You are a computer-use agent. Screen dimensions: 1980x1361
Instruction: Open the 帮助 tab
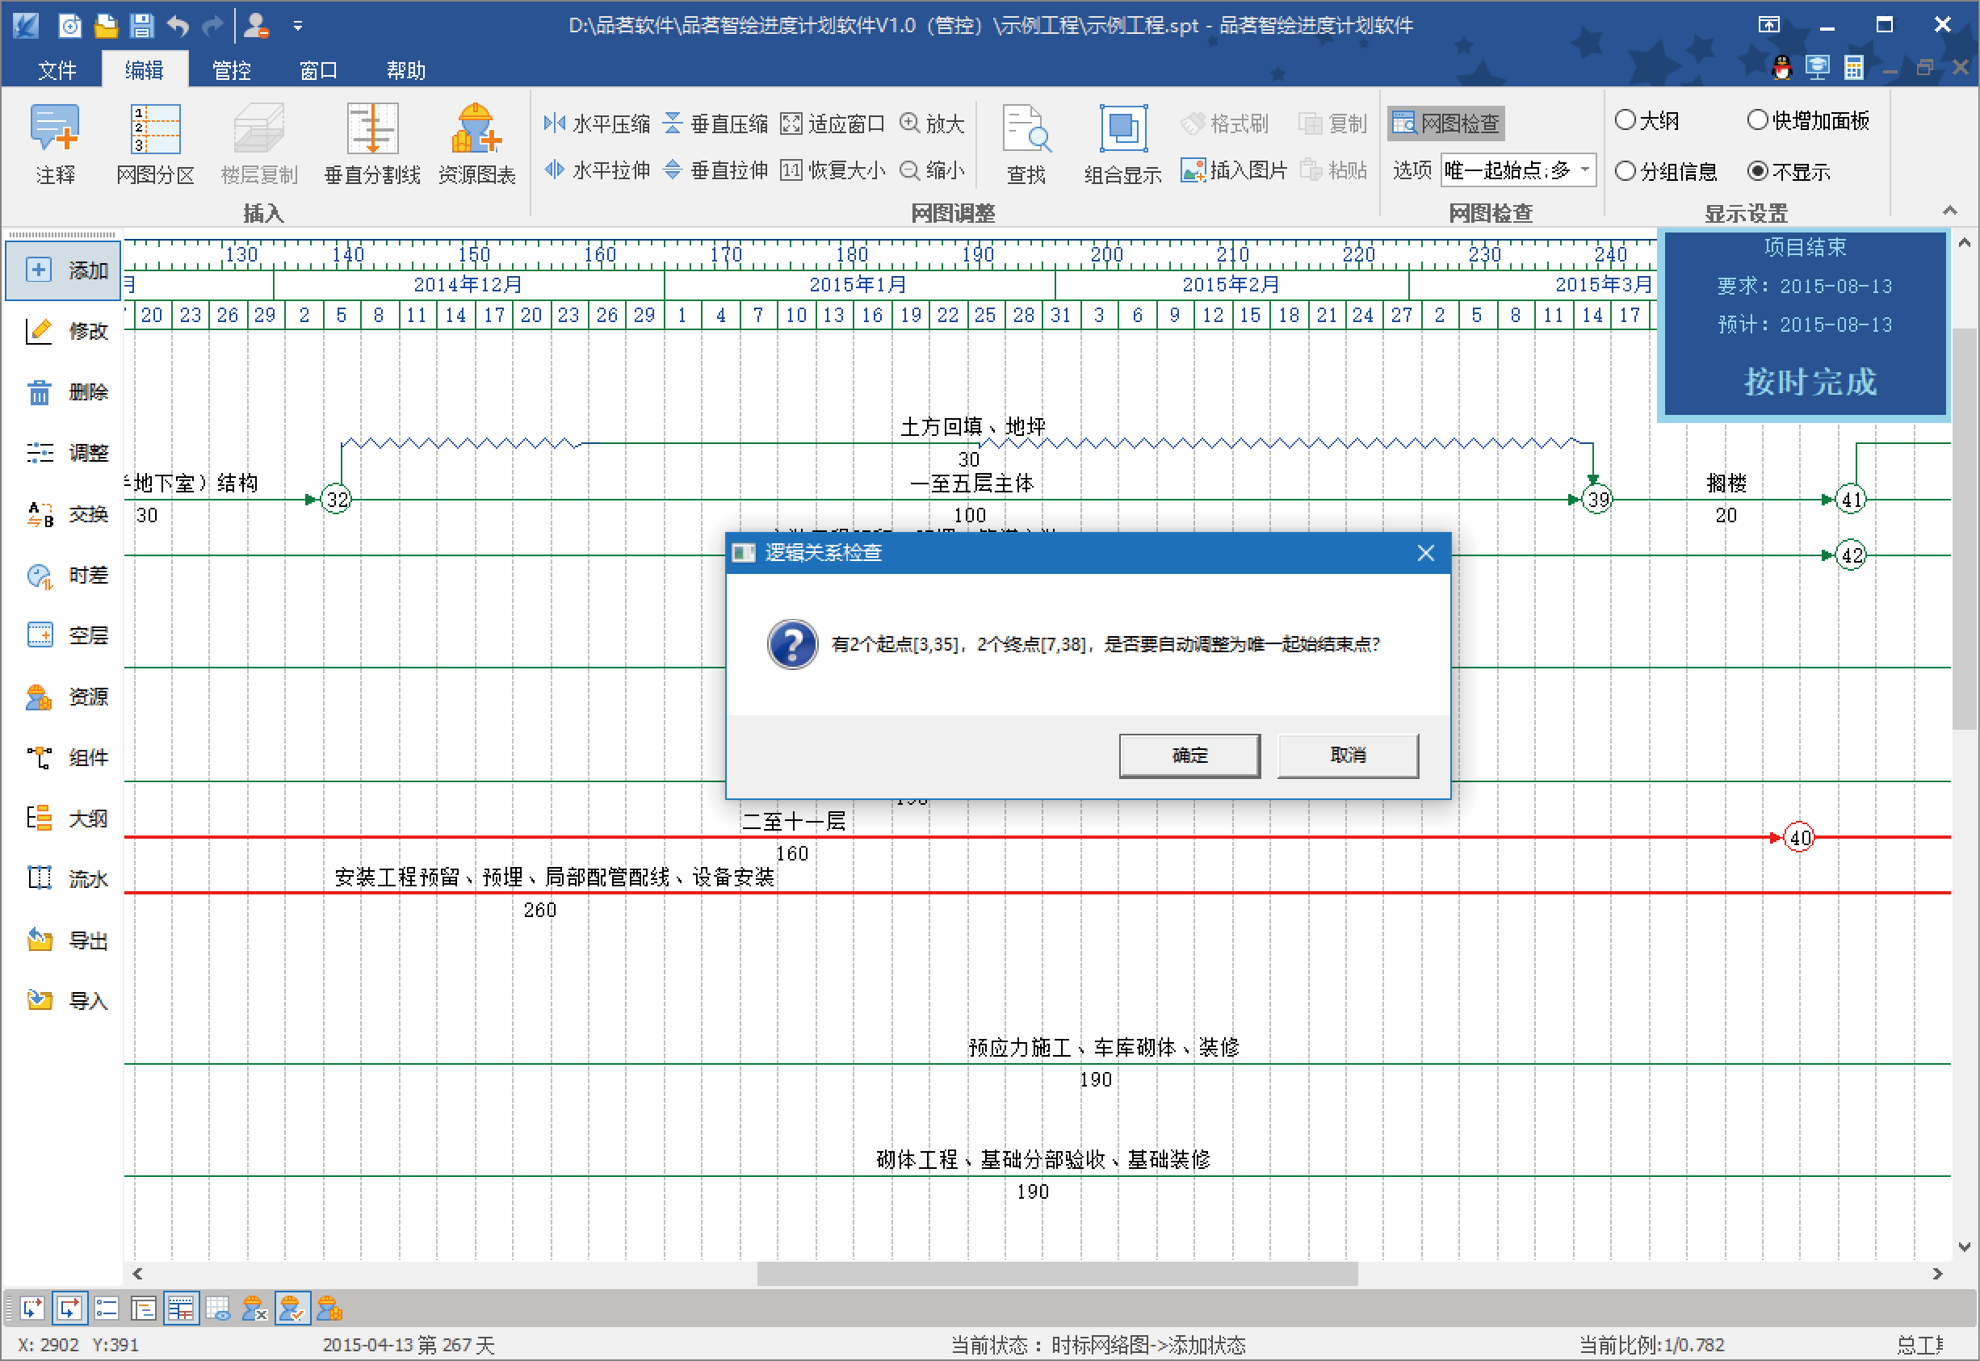405,70
